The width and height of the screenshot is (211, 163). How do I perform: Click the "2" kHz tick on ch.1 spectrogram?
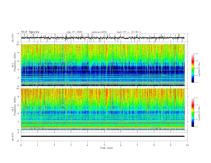(x=19, y=78)
